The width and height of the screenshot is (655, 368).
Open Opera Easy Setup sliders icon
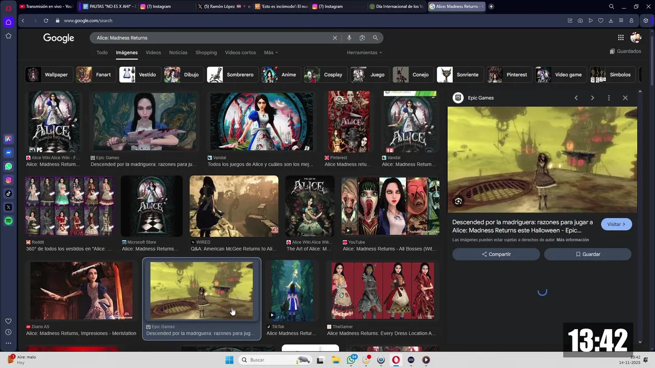tap(621, 20)
